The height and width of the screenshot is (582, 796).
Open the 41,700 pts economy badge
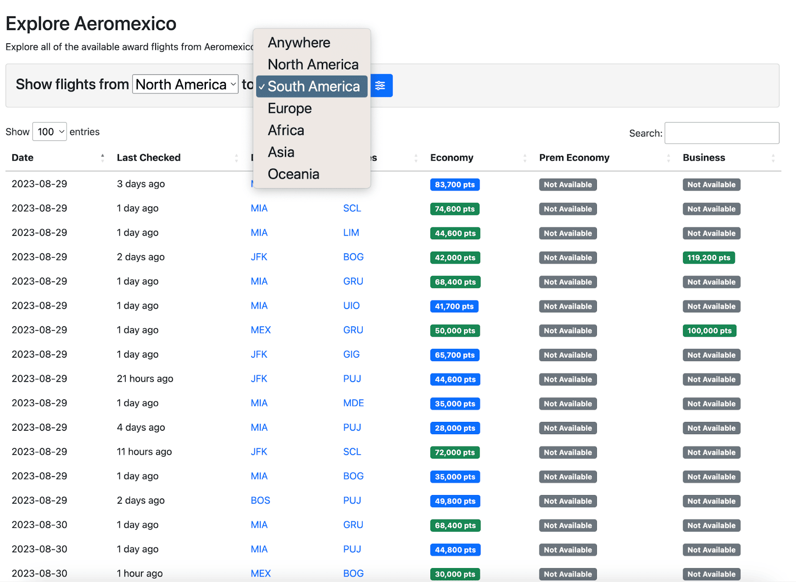pyautogui.click(x=454, y=306)
